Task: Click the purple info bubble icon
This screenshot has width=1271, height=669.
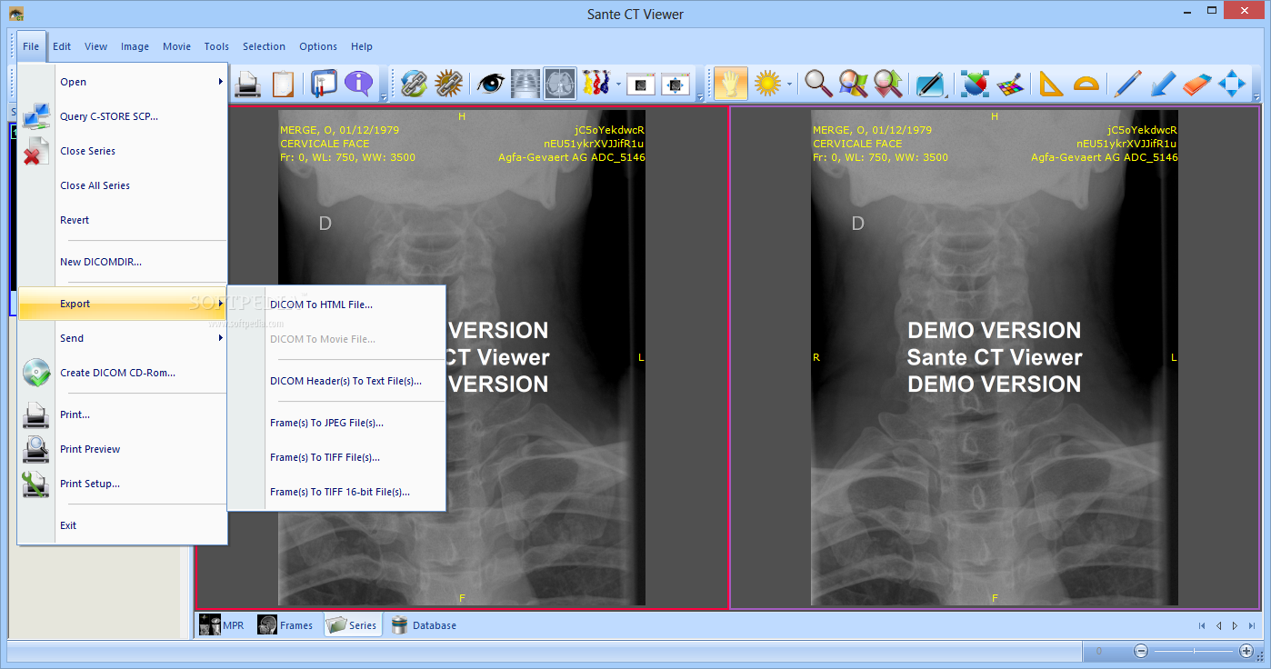Action: pos(359,84)
